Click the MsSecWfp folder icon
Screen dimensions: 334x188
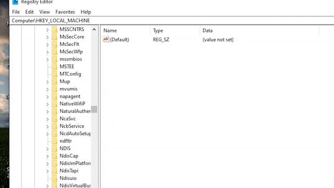tap(54, 52)
